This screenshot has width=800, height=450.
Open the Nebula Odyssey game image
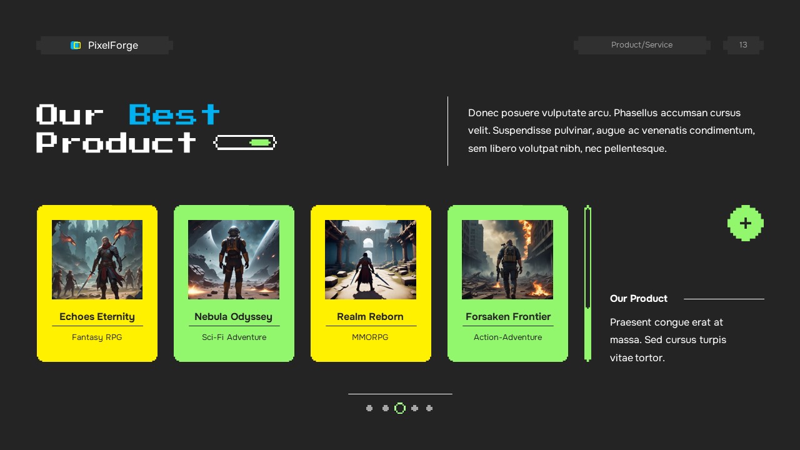tap(234, 259)
